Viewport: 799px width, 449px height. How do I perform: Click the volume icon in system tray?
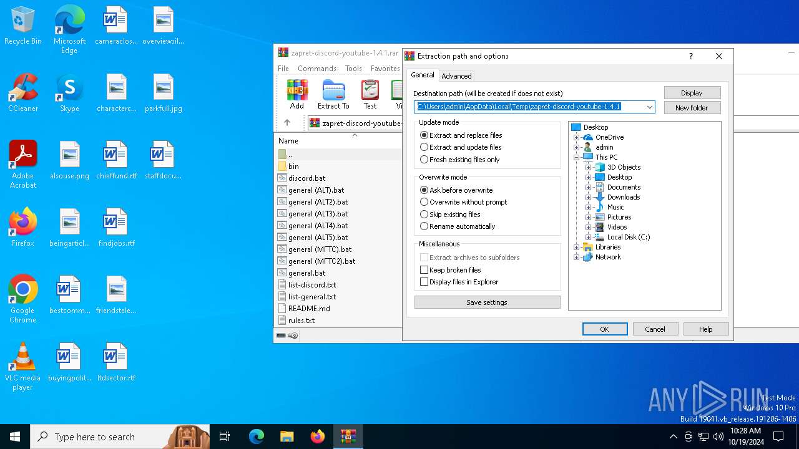[718, 437]
